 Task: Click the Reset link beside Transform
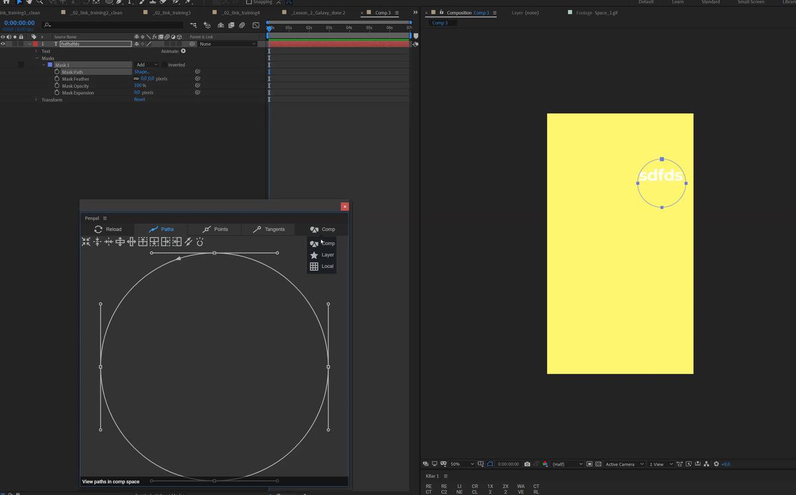139,100
